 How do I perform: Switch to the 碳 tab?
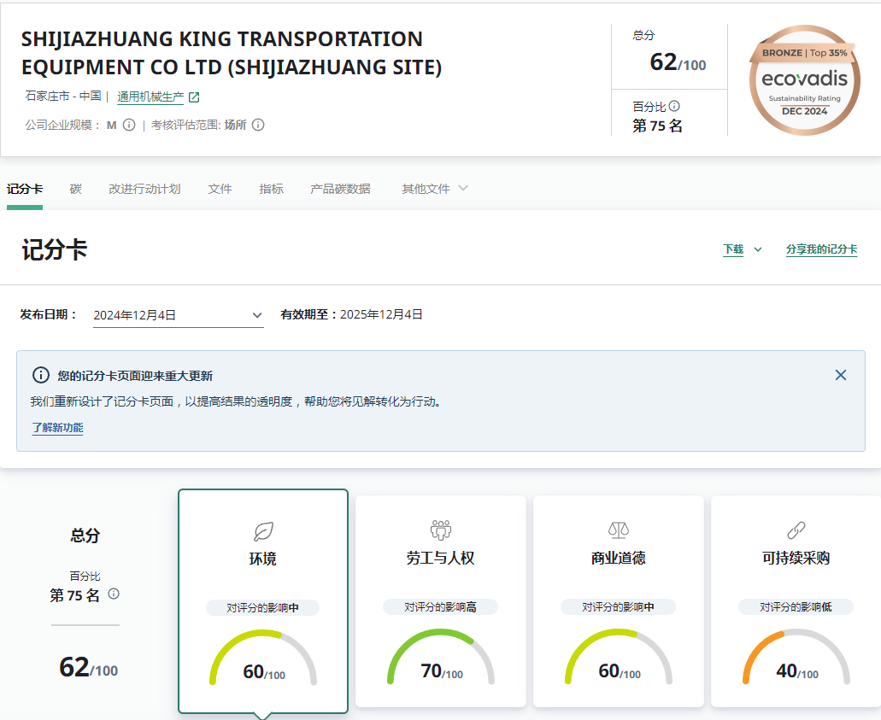click(x=76, y=189)
